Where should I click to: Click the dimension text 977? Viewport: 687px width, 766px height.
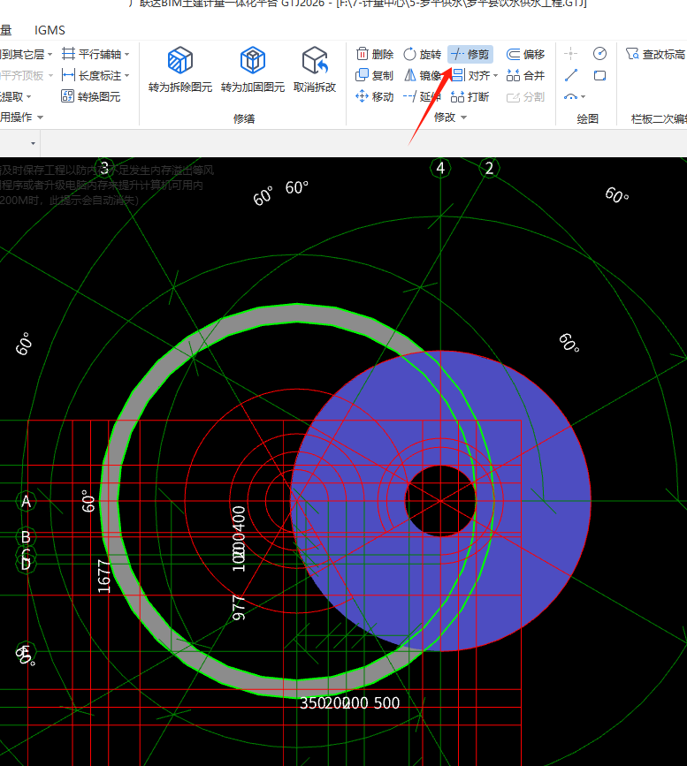click(238, 608)
